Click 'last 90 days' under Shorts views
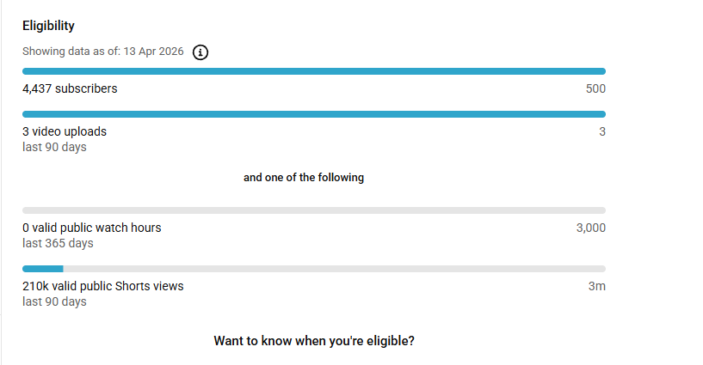 click(54, 301)
